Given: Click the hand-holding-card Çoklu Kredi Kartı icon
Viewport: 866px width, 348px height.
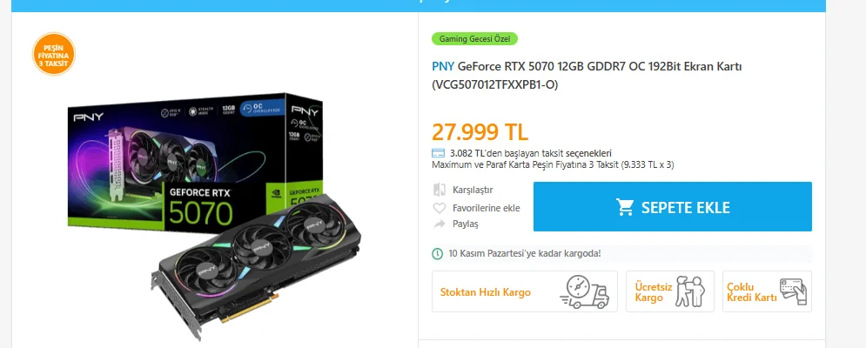Looking at the screenshot, I should pos(793,291).
